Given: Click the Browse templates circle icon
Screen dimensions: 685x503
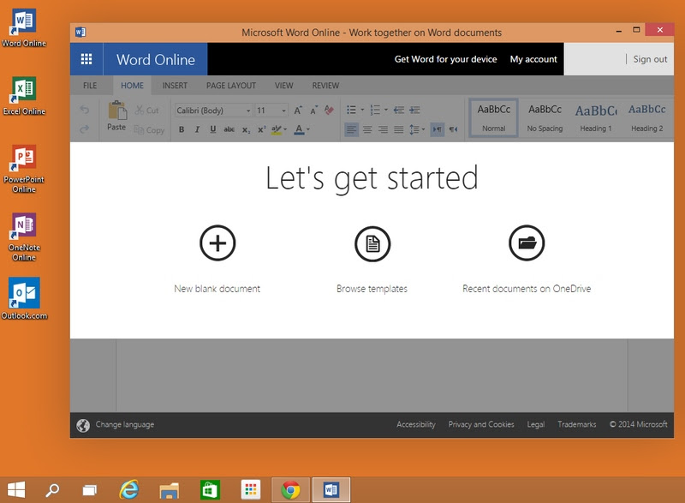Looking at the screenshot, I should coord(372,243).
